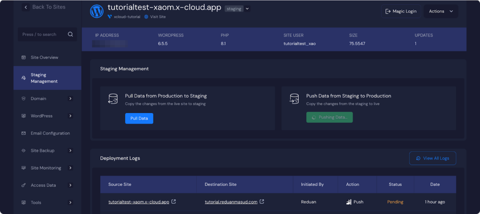Click the xcloud-tutorial Vultr icon
480x214 pixels.
coord(110,17)
